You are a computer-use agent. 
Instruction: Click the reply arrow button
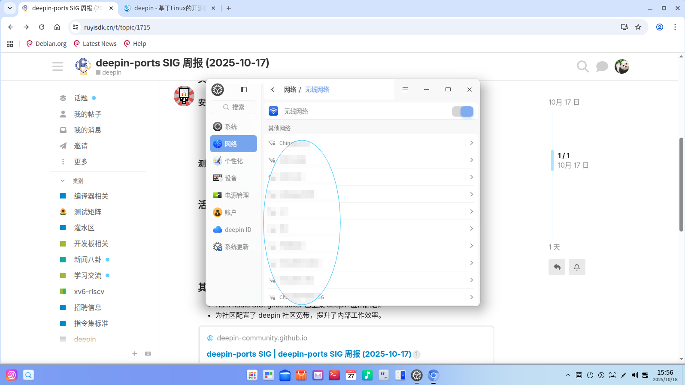click(557, 267)
